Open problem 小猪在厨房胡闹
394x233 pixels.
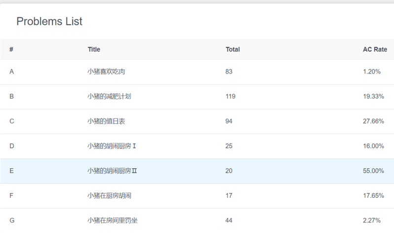109,195
